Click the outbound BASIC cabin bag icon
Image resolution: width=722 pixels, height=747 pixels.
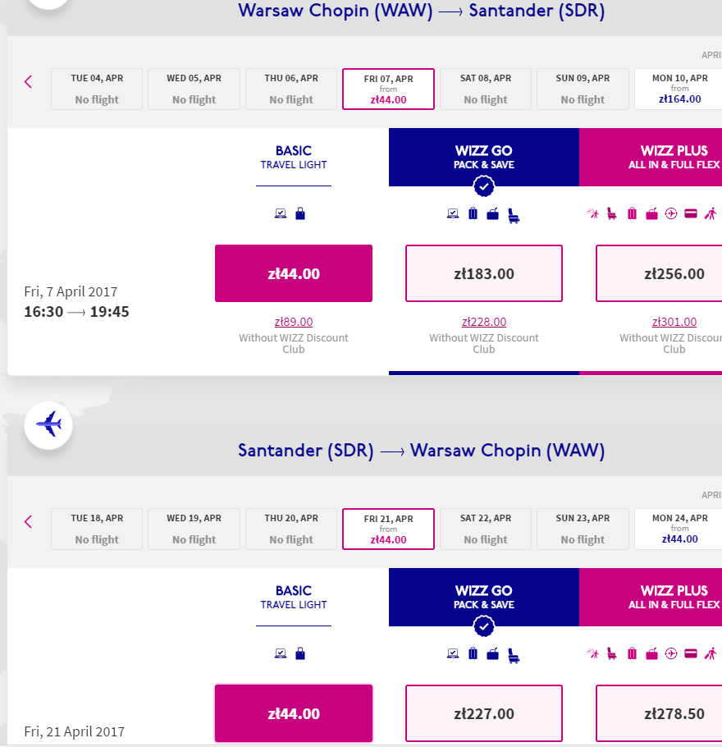(300, 213)
